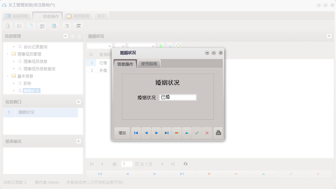This screenshot has width=336, height=189.
Task: Open the report list icon in the toolbar
Action: pos(19,26)
